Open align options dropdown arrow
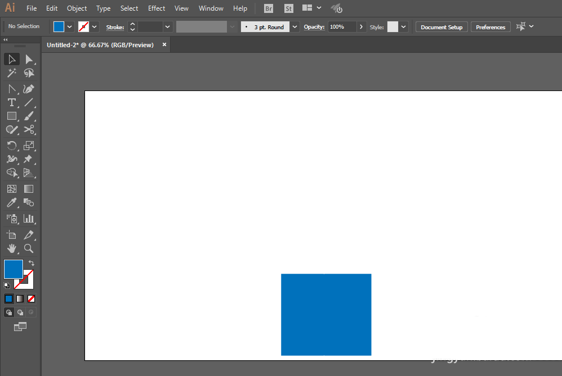The image size is (562, 376). pyautogui.click(x=532, y=26)
